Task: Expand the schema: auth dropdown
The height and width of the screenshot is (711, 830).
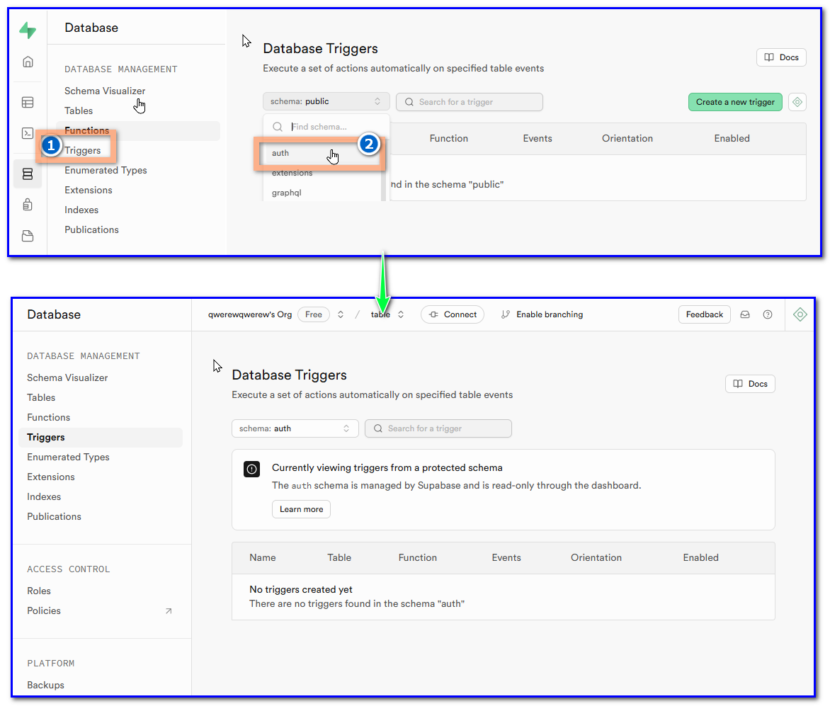Action: pos(295,428)
